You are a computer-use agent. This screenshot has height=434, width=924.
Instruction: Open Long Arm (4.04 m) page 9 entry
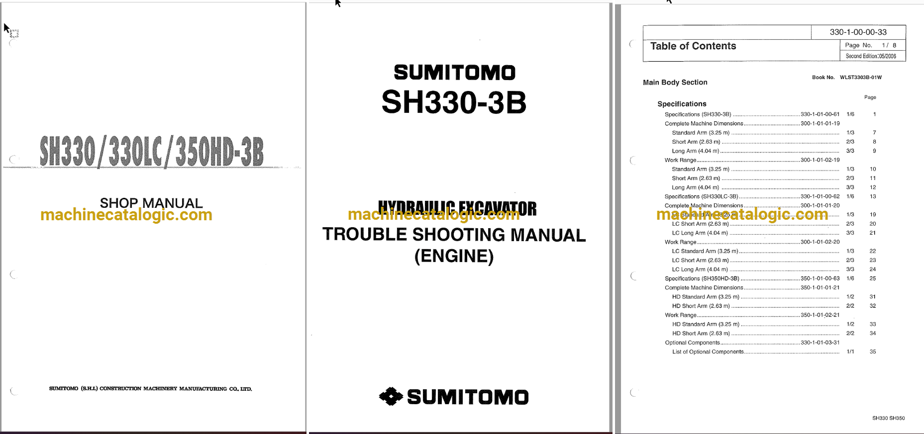point(774,151)
